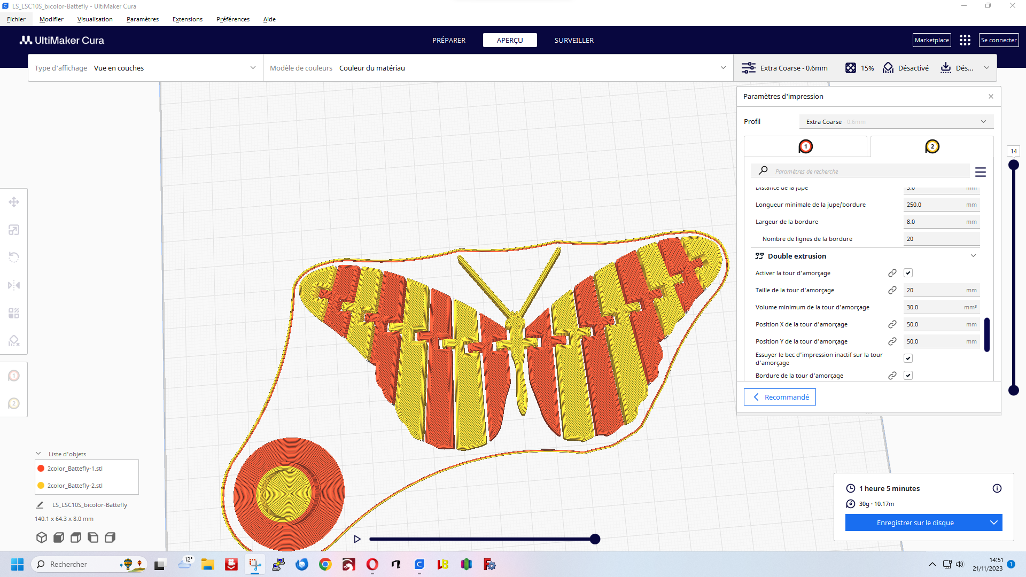Click the print info icon beside time estimate
Viewport: 1026px width, 577px height.
(x=997, y=488)
